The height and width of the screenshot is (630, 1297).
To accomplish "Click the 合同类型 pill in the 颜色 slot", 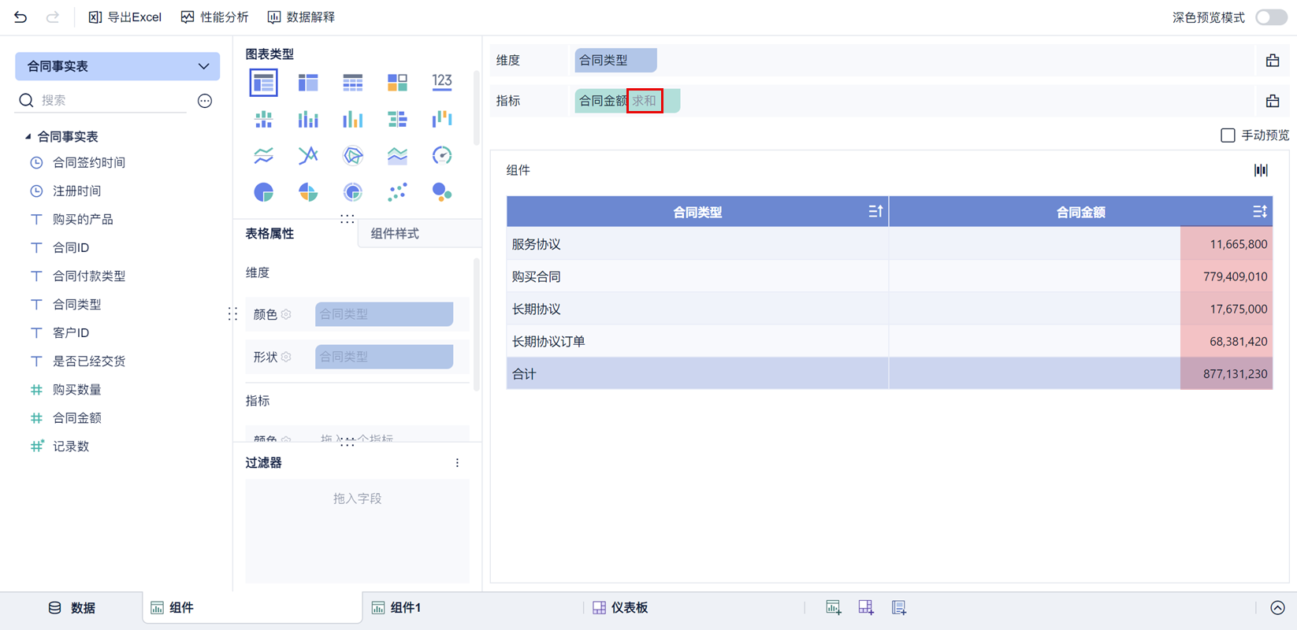I will point(384,313).
